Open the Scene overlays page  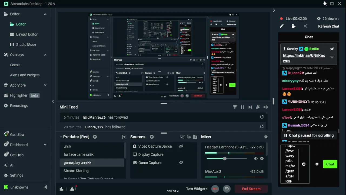tap(15, 65)
